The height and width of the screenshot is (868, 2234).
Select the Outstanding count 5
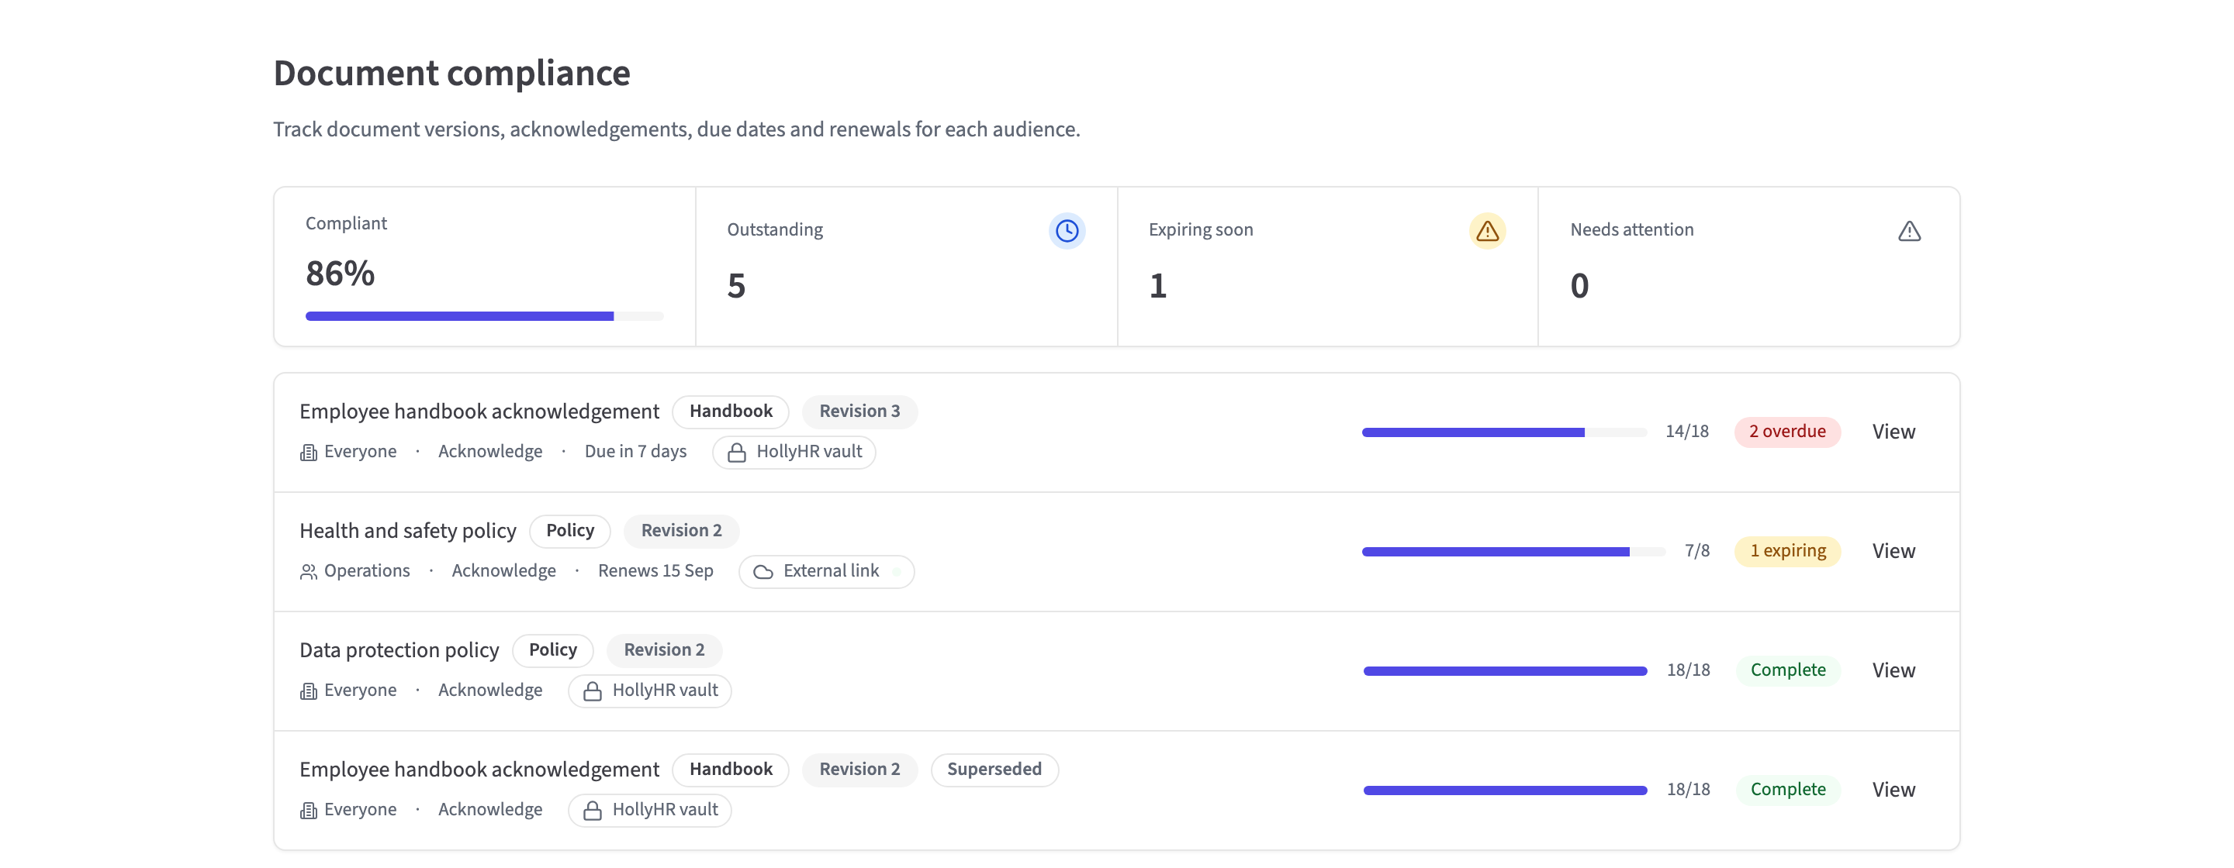(x=736, y=286)
